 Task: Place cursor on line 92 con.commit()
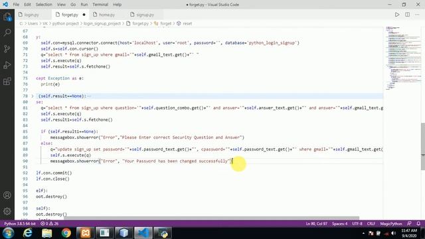click(54, 173)
